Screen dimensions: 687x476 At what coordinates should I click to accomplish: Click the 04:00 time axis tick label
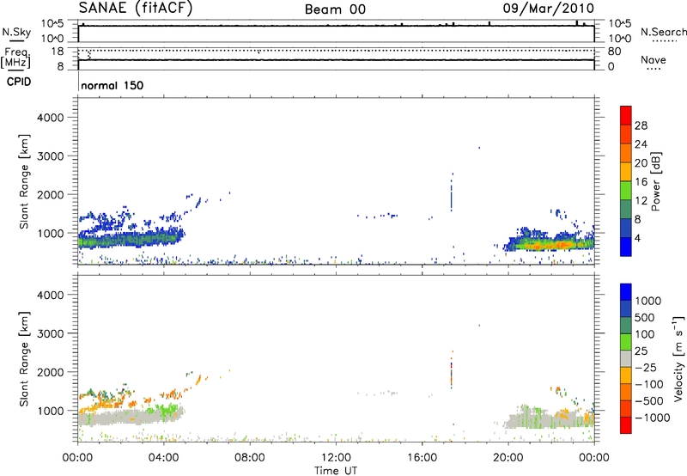click(x=163, y=458)
